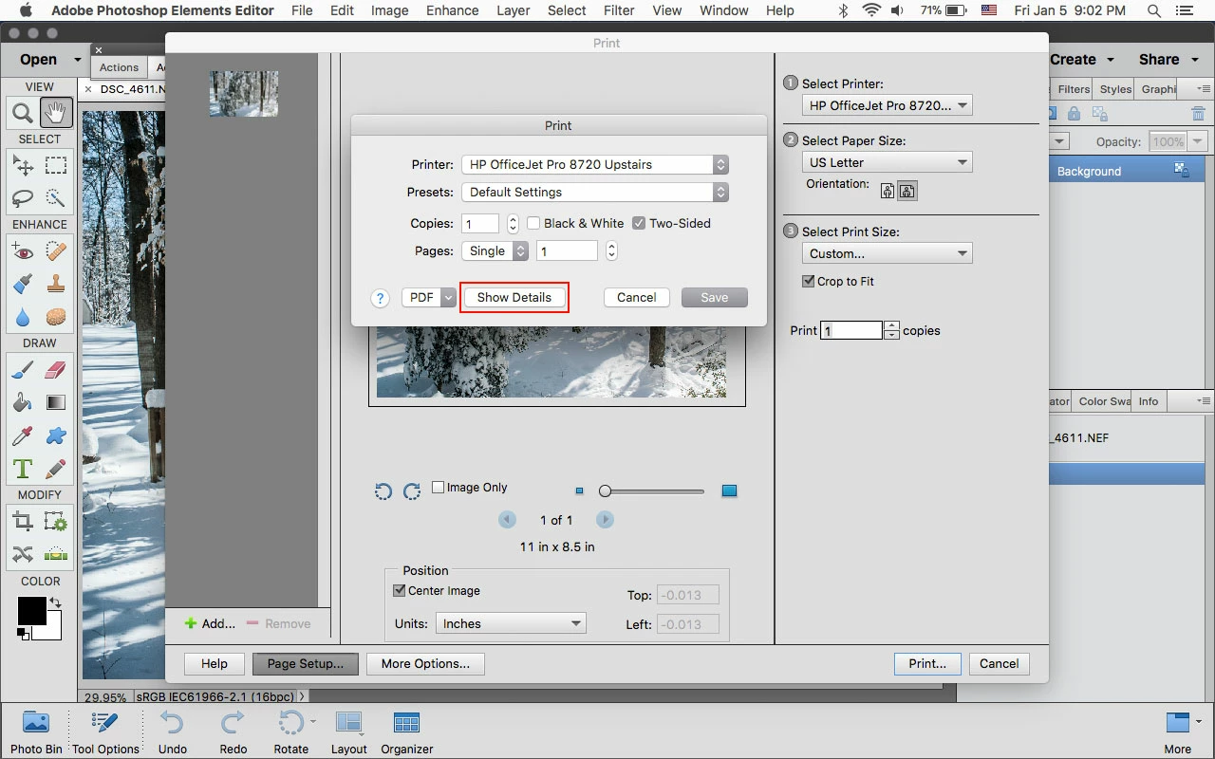
Task: Select the Eraser tool
Action: pyautogui.click(x=56, y=370)
